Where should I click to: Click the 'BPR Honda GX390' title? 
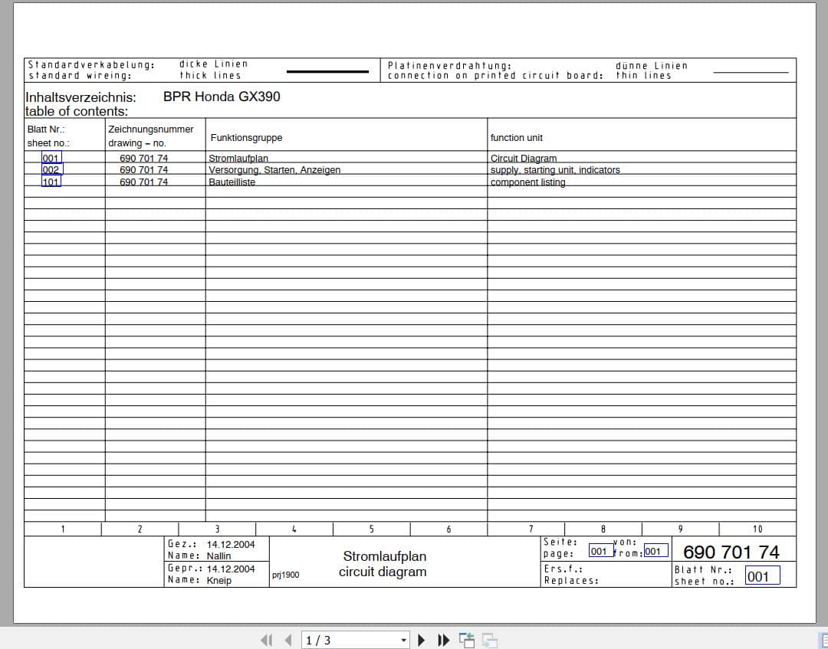pos(222,97)
